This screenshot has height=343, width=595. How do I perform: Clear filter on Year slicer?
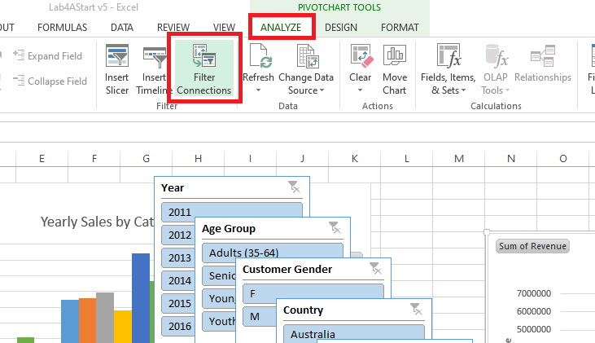(x=294, y=187)
